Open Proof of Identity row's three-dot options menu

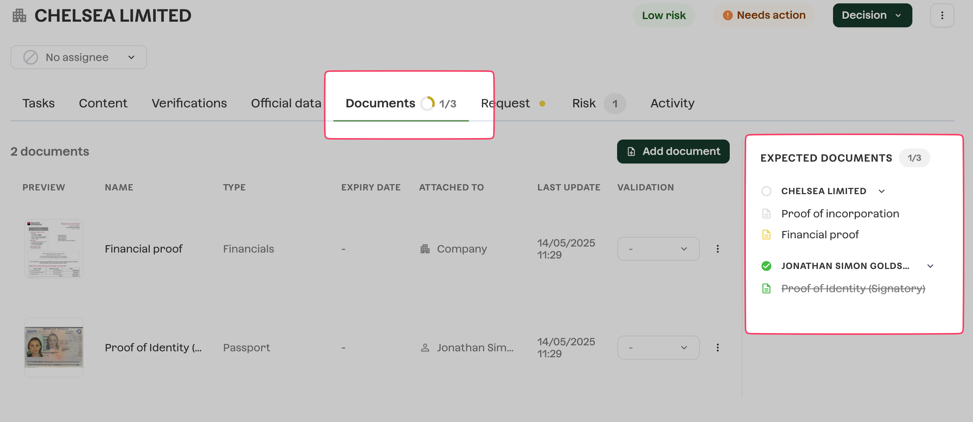(718, 348)
